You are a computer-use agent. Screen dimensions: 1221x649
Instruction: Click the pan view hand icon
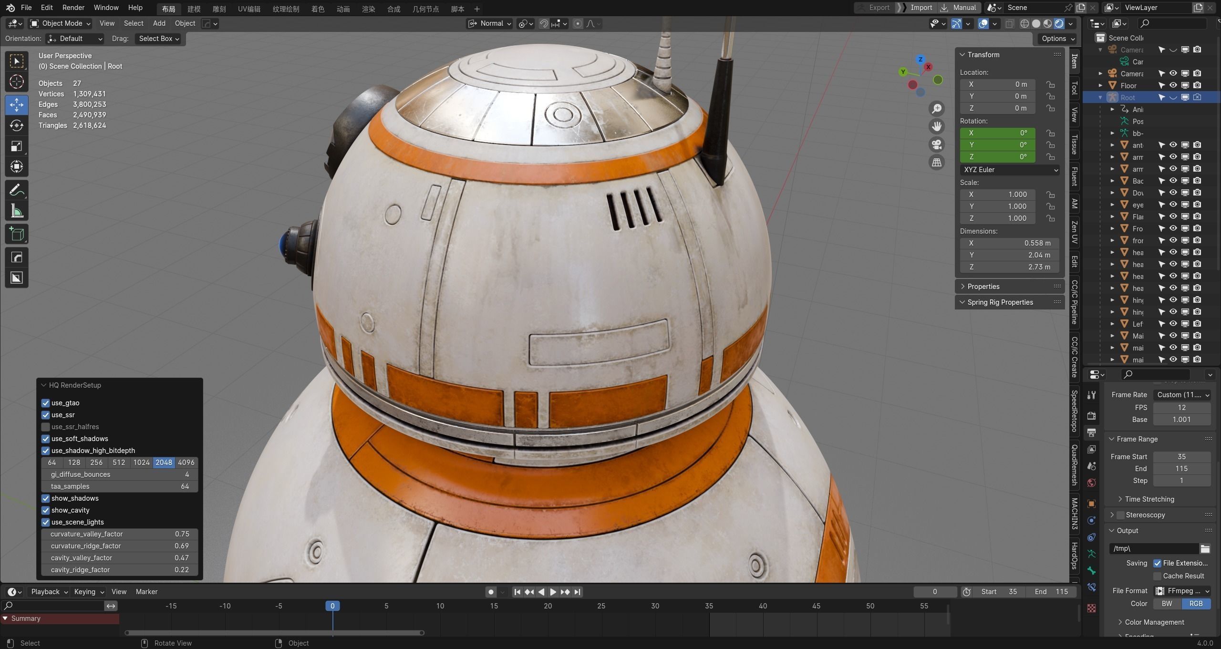point(937,126)
